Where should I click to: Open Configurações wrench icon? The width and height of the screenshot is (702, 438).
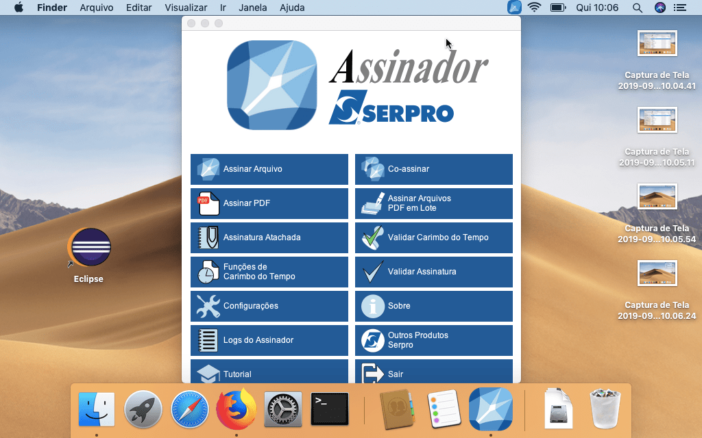coord(208,306)
